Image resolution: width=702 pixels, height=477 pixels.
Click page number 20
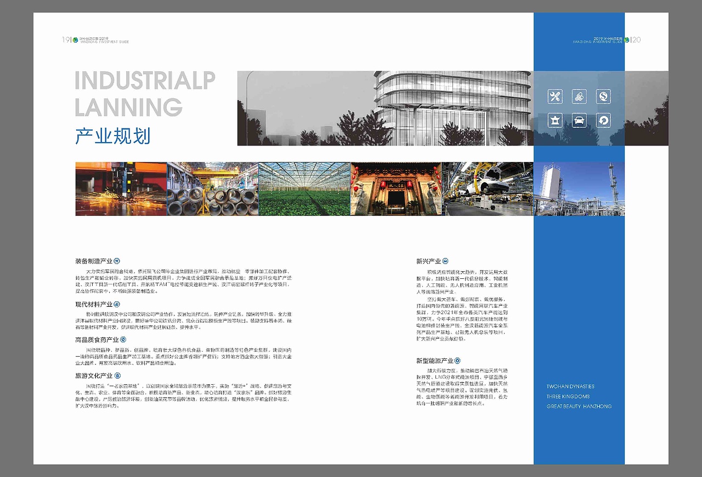point(637,40)
